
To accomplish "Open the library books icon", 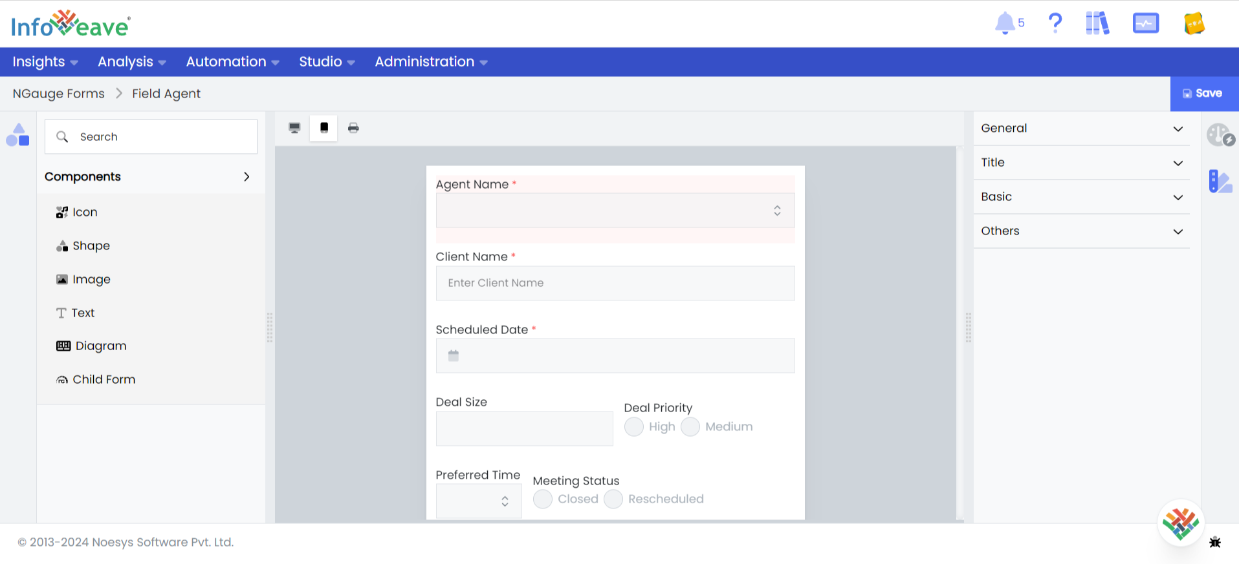I will 1097,23.
